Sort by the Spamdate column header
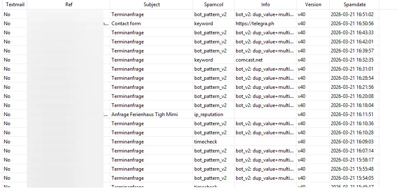This screenshot has width=398, height=188. click(x=355, y=5)
